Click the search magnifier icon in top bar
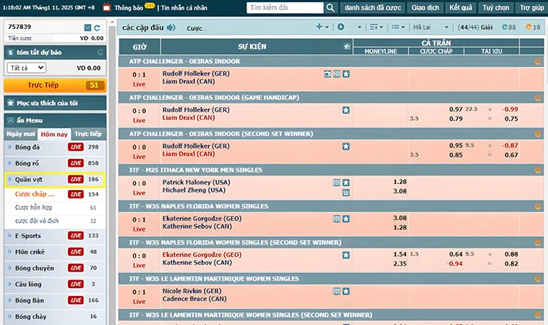The image size is (548, 325). 330,8
